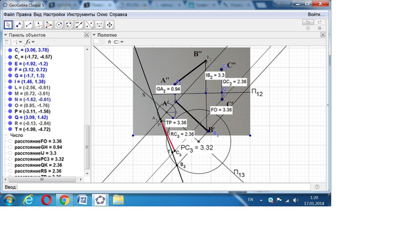Collapse the Панель объектов panel header
408x238 pixels.
click(6, 35)
